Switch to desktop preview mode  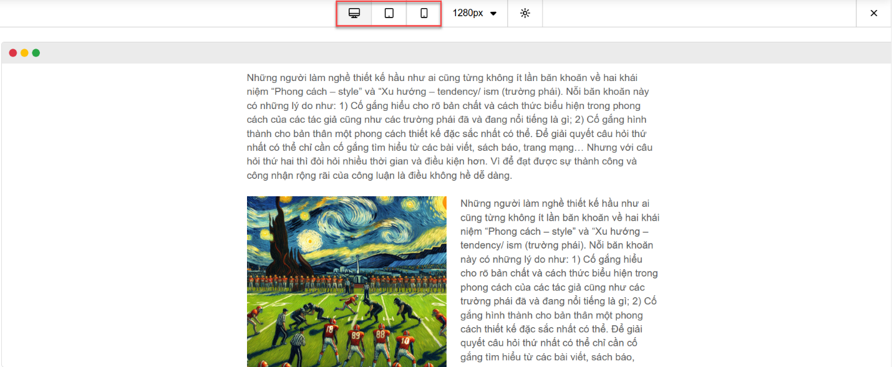pyautogui.click(x=354, y=13)
